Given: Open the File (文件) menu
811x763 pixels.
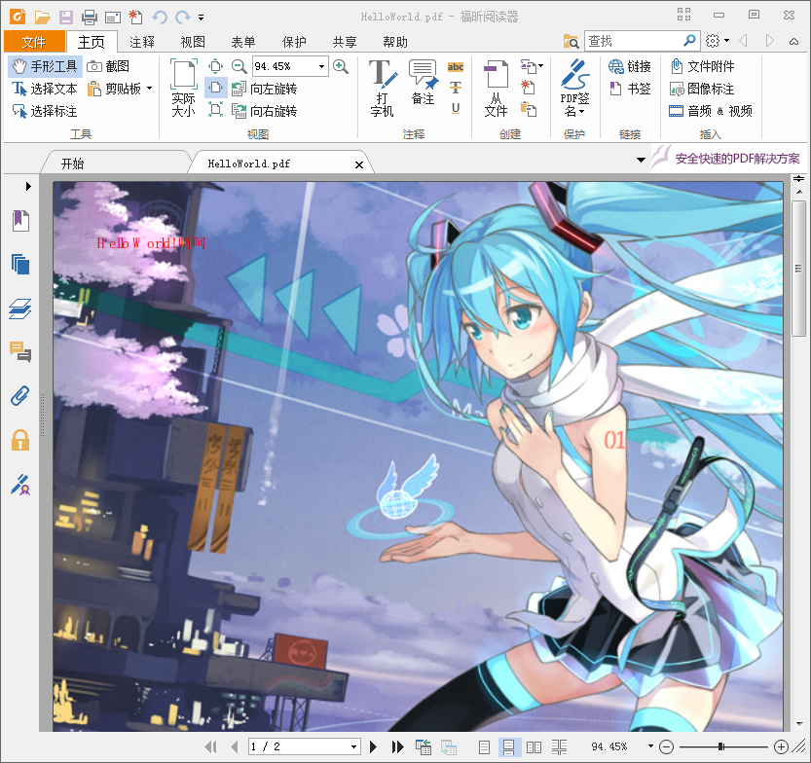Looking at the screenshot, I should click(x=34, y=41).
